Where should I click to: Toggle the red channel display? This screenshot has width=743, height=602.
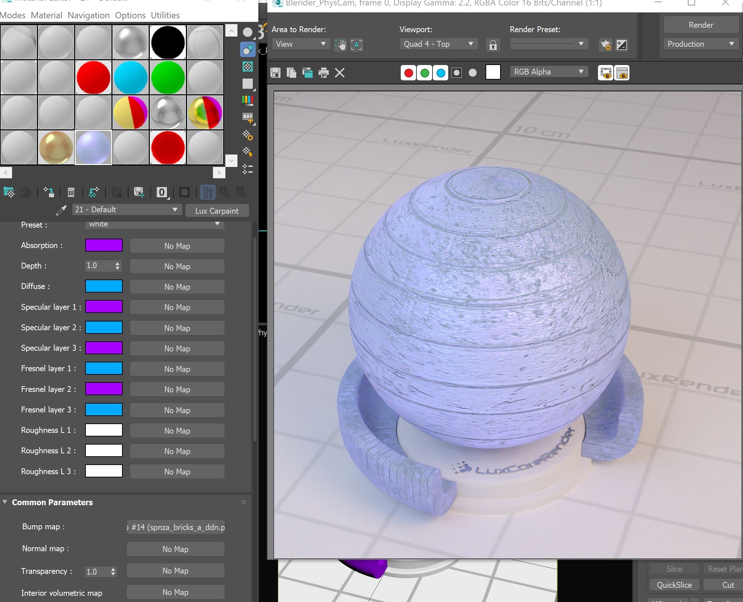tap(408, 73)
